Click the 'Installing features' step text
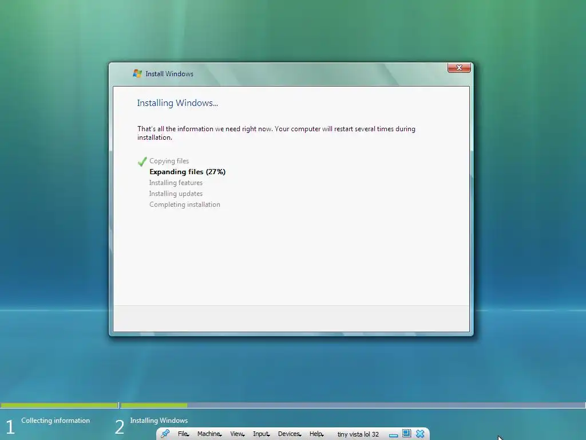Image resolution: width=586 pixels, height=440 pixels. point(176,183)
